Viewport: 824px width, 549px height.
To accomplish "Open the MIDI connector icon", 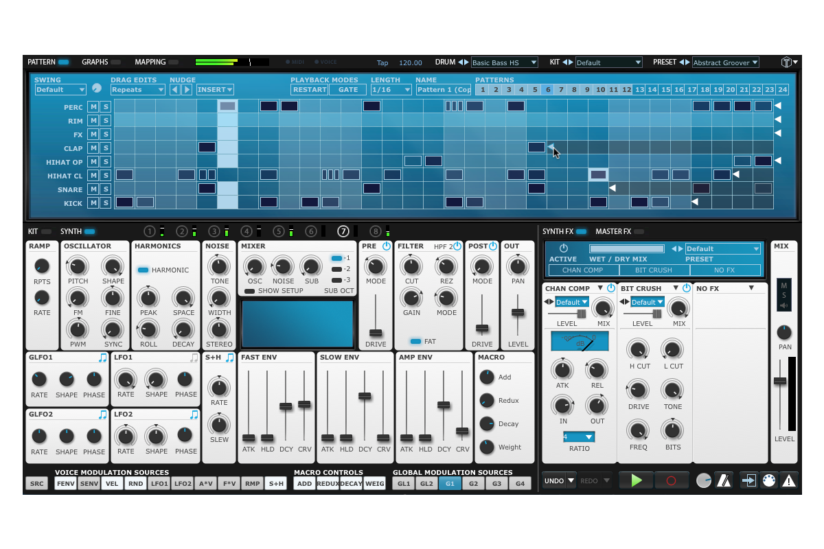I will point(769,480).
